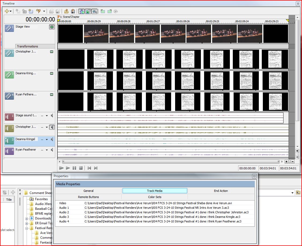
Task: Open language dropdown on Stage sound track
Action: pyautogui.click(x=47, y=116)
